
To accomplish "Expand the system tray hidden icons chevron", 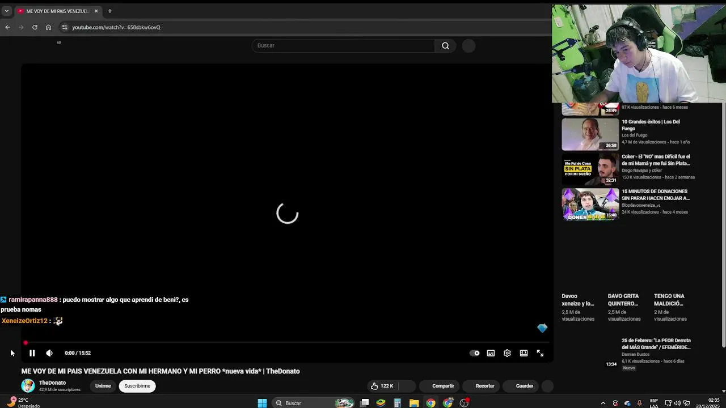I will (603, 403).
